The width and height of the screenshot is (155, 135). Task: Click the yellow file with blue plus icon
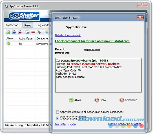coord(47,32)
